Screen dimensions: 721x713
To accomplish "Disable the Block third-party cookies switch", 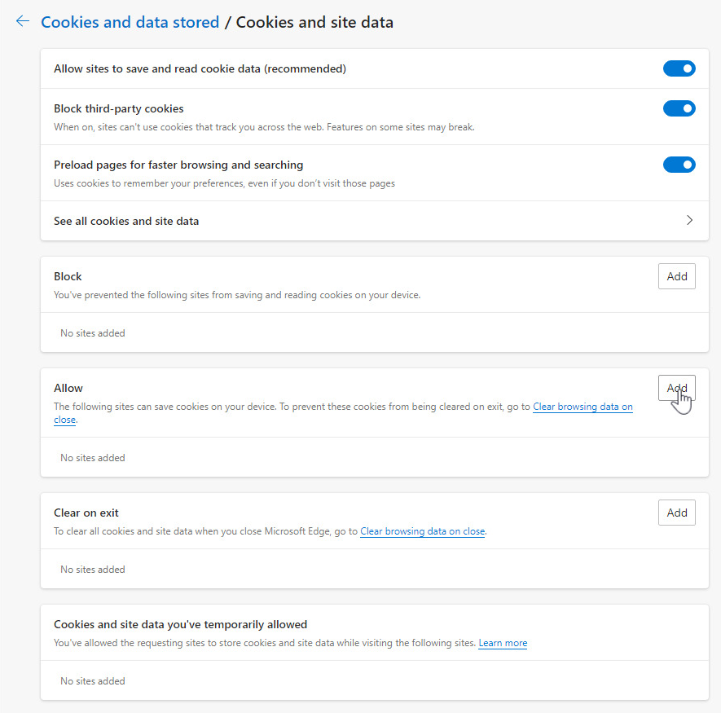I will pos(679,108).
